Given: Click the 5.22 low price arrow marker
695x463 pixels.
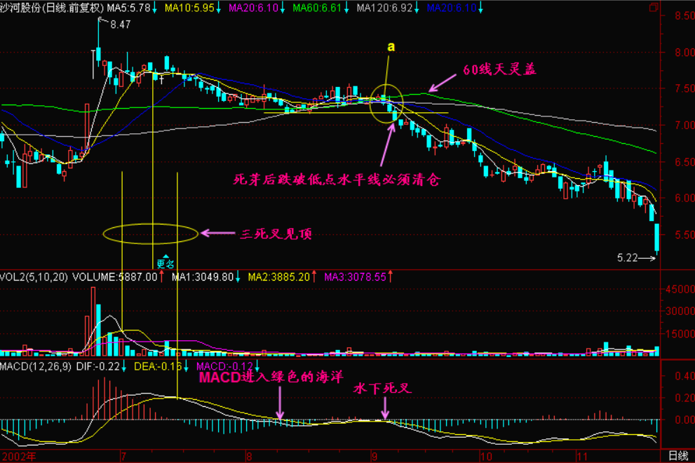Looking at the screenshot, I should (x=637, y=258).
